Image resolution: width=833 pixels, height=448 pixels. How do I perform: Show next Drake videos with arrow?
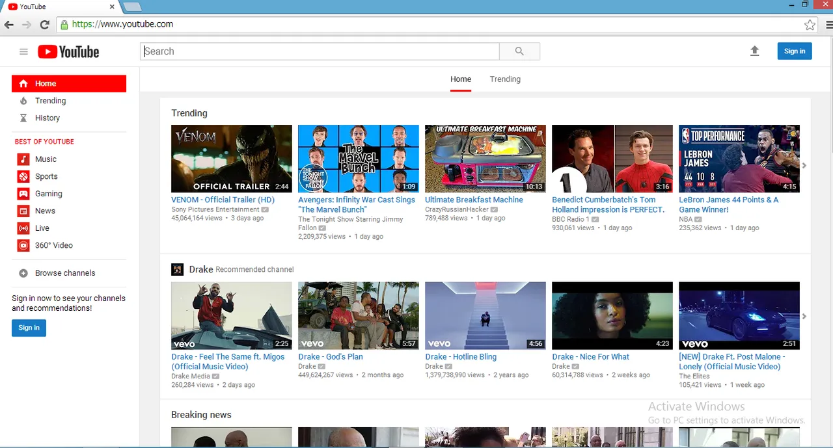click(x=804, y=316)
